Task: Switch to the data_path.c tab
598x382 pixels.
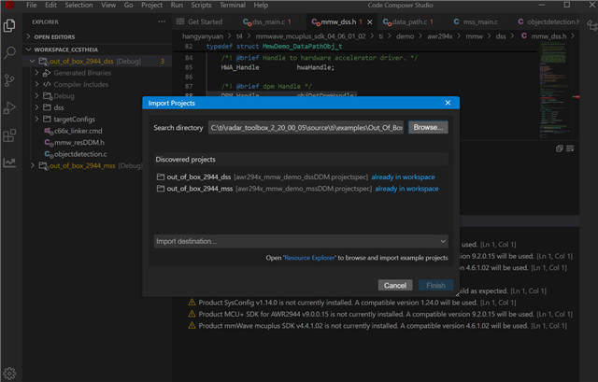Action: pyautogui.click(x=408, y=21)
